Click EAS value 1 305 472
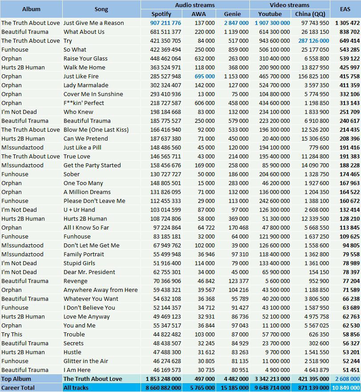361x392 pixels. click(348, 23)
